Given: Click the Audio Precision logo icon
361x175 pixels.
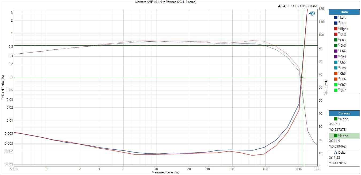Looking at the screenshot, I should [312, 13].
